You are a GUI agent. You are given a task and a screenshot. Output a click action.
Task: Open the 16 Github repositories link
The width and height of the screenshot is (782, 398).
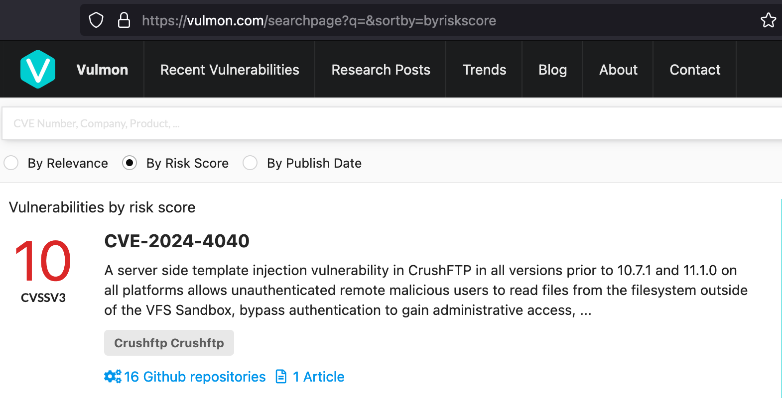(x=195, y=377)
